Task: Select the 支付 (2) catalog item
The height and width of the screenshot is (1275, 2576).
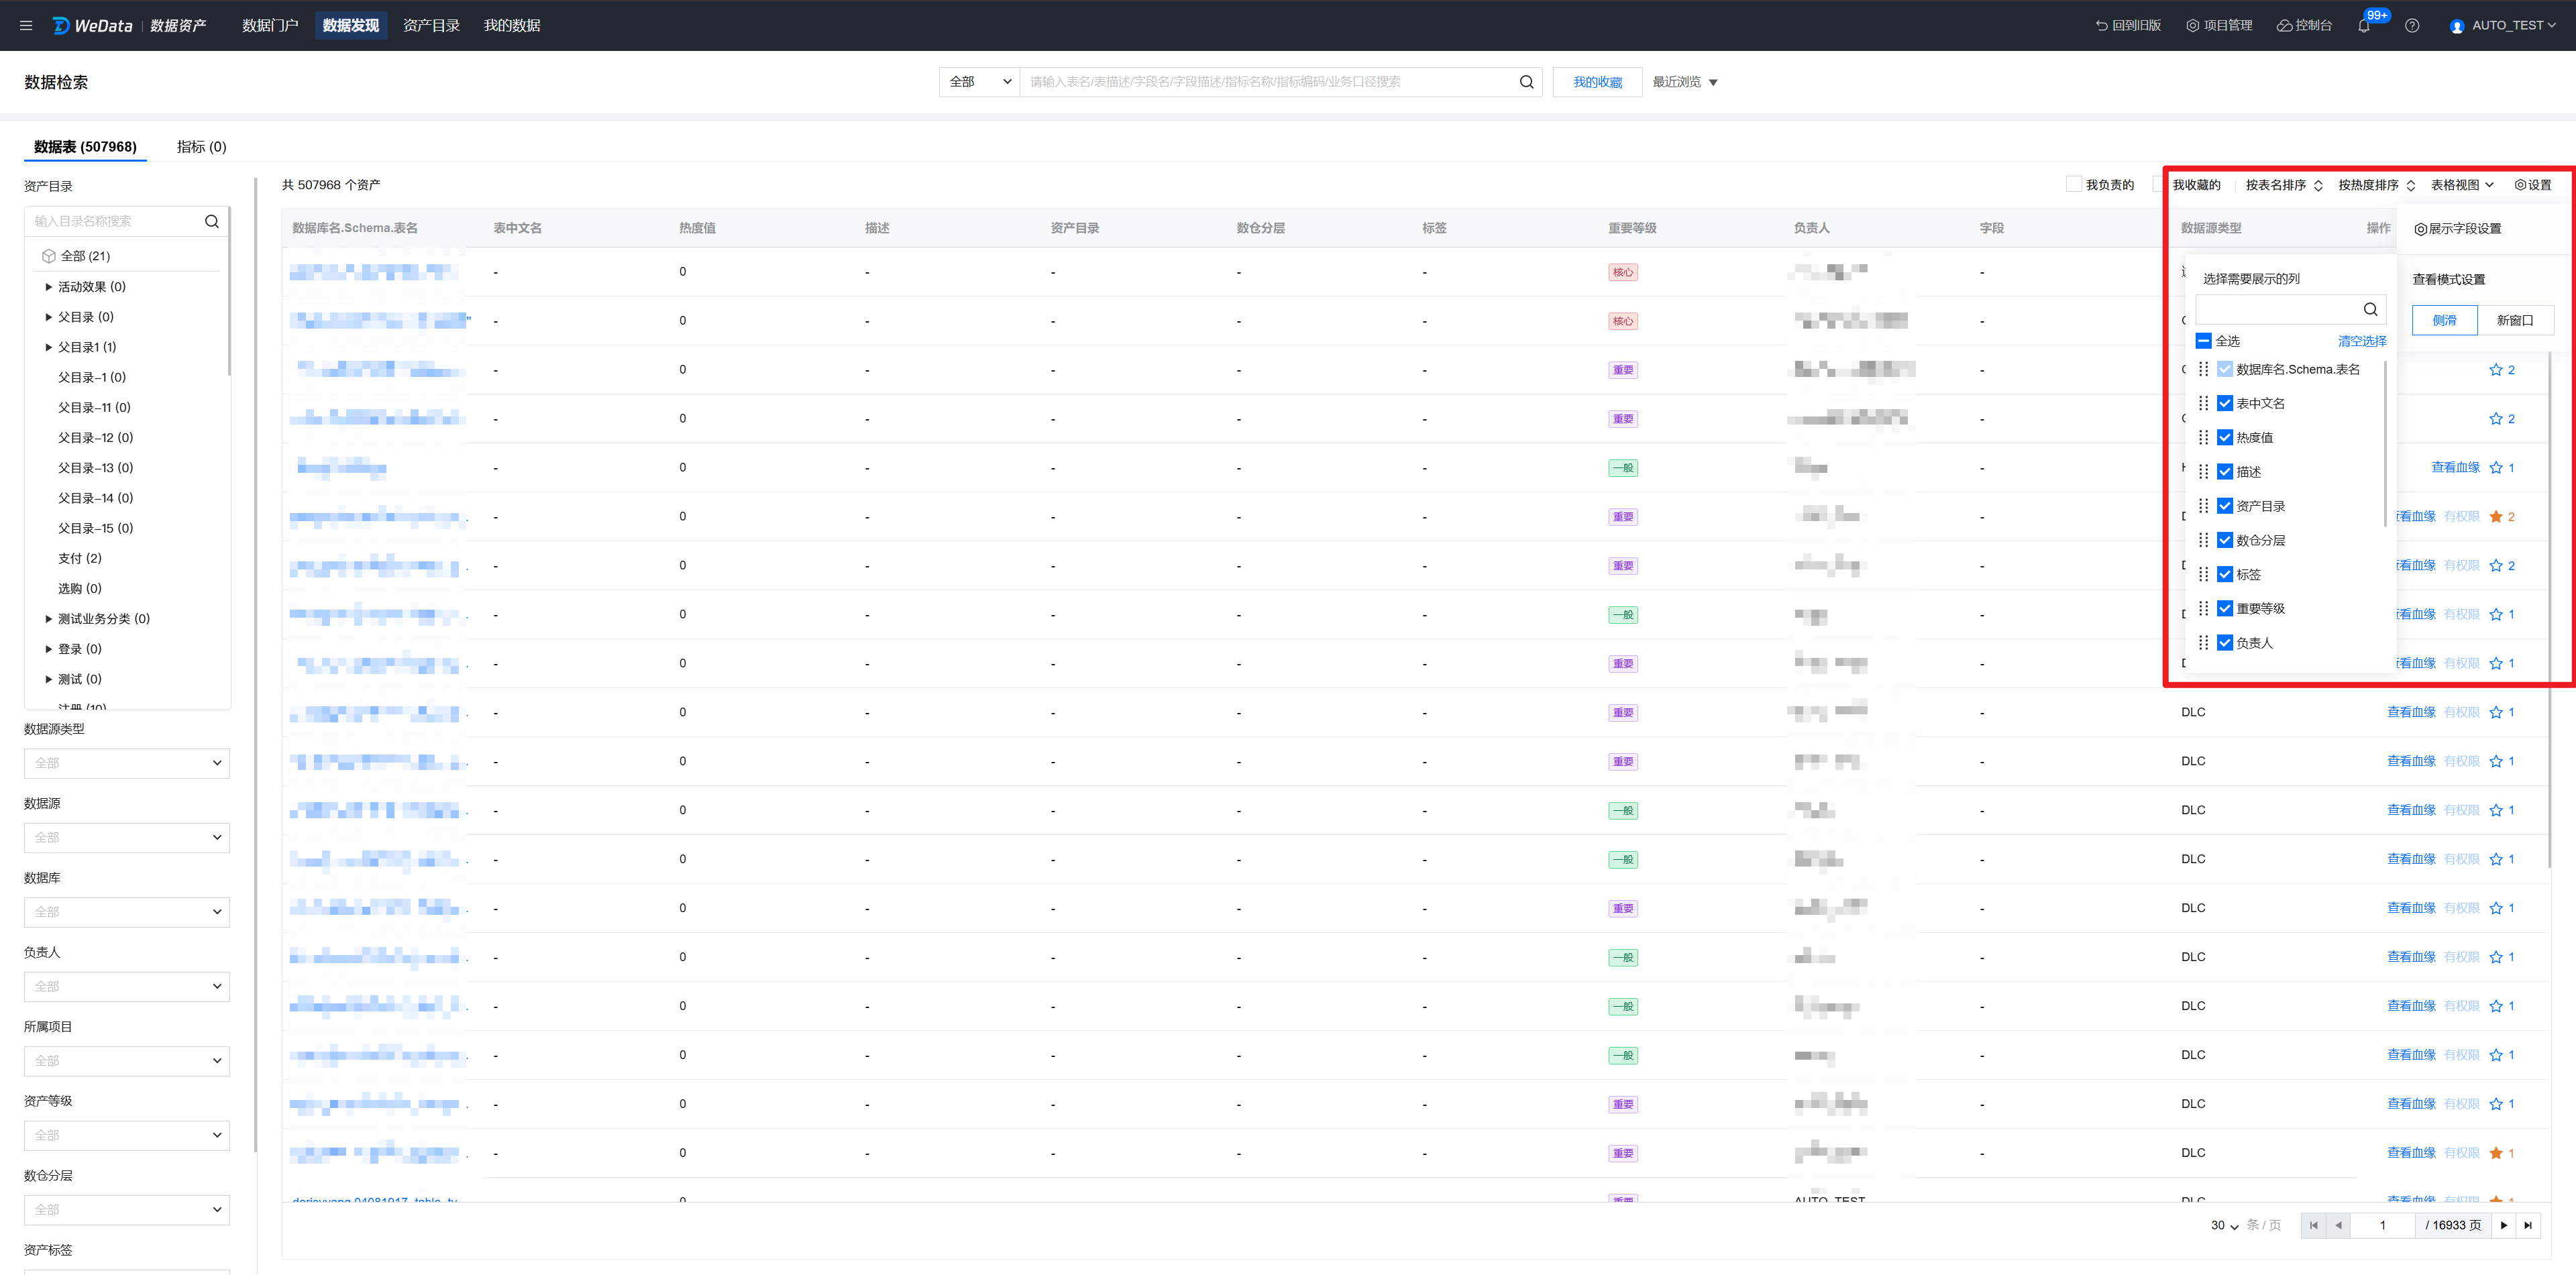Action: pyautogui.click(x=80, y=558)
